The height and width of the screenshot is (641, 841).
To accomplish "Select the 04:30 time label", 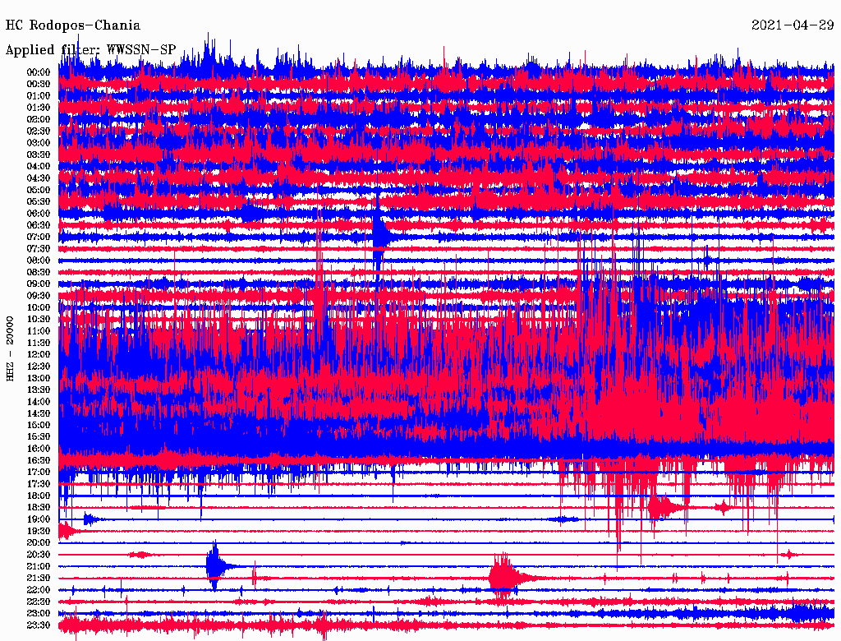I will (39, 178).
